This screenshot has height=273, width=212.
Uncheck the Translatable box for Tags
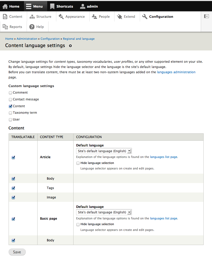click(13, 188)
